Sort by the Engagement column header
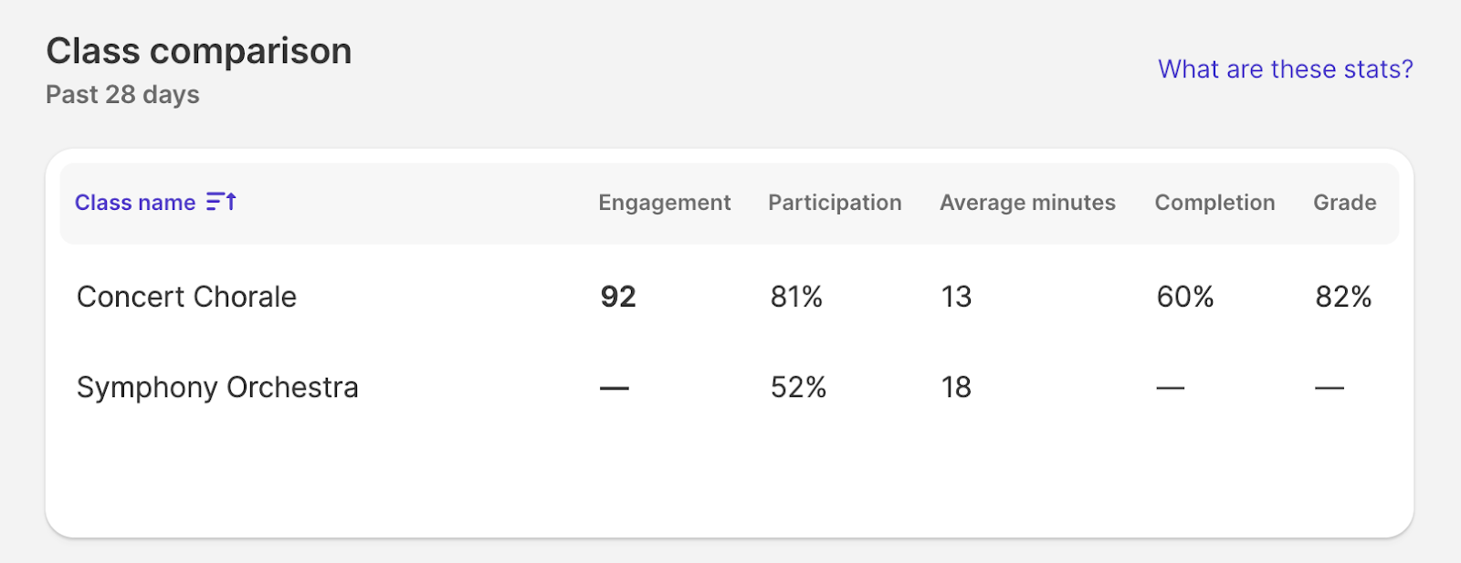 click(x=664, y=203)
